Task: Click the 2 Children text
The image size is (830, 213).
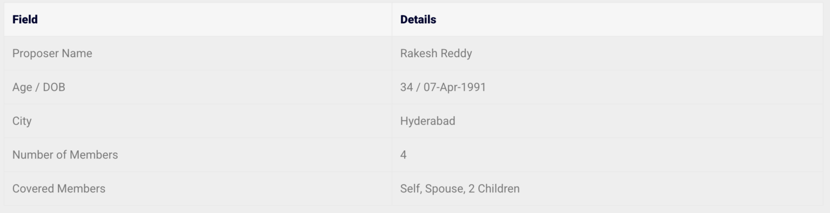Action: click(494, 189)
